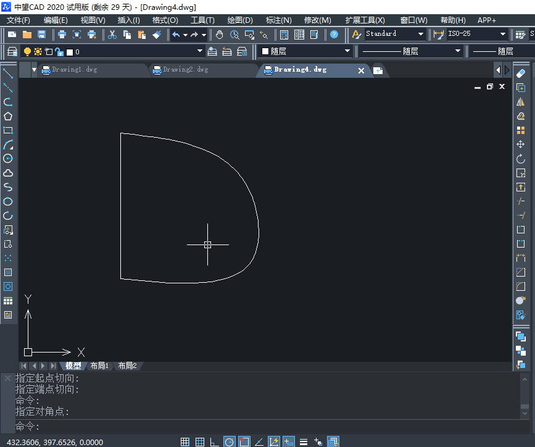Select the Hatch tool
This screenshot has width=535, height=447.
tap(8, 274)
